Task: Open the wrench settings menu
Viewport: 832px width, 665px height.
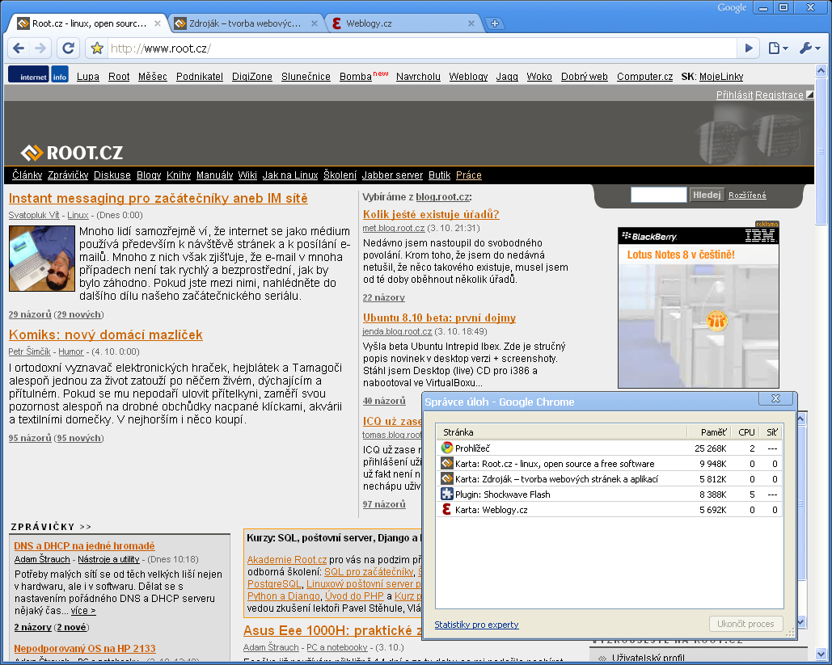Action: [810, 48]
